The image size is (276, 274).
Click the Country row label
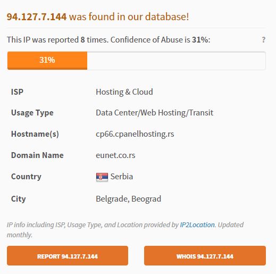pos(26,177)
